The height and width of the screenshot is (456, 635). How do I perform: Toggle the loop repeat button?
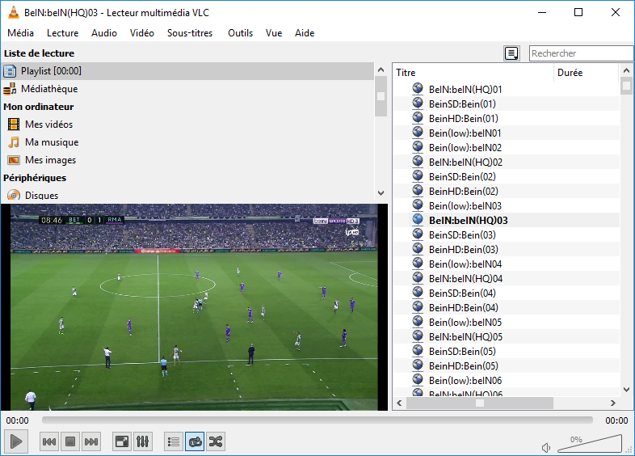[x=195, y=441]
